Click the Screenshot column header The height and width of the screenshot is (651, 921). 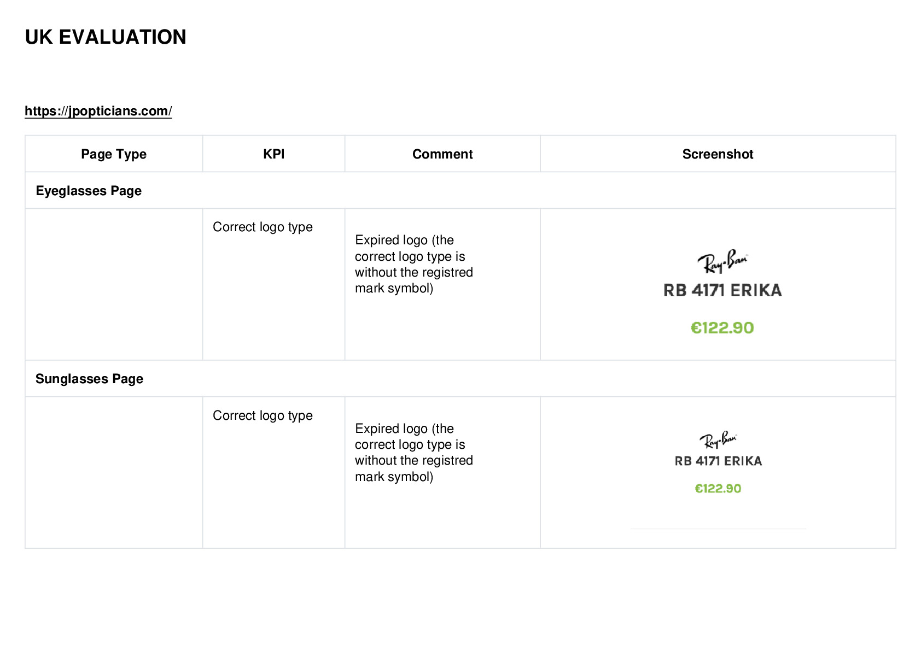tap(718, 154)
